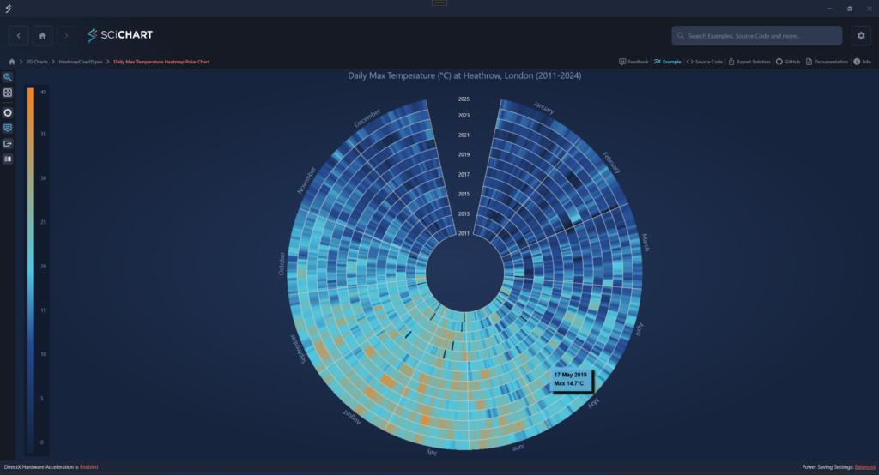Viewport: 879px width, 475px height.
Task: Click the export arrow icon in sidebar
Action: point(8,143)
